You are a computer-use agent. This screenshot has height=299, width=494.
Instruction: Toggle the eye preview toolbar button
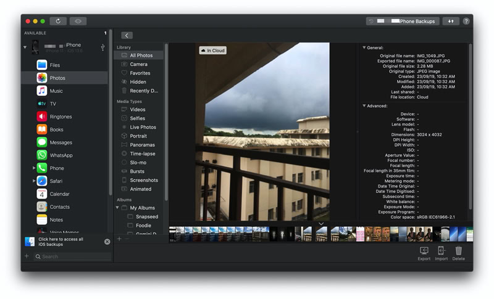pos(78,21)
